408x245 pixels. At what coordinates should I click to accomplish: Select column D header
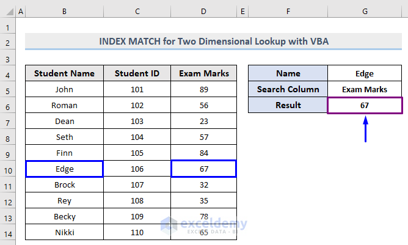point(204,12)
